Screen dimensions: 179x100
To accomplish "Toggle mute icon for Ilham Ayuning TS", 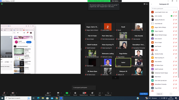I will (x=176, y=58).
